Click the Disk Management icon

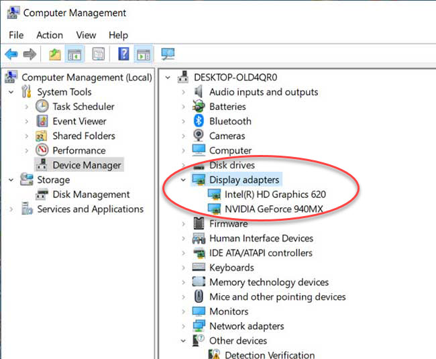click(42, 195)
